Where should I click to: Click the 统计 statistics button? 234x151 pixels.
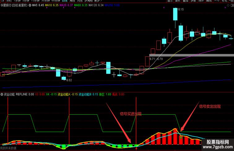201,1
